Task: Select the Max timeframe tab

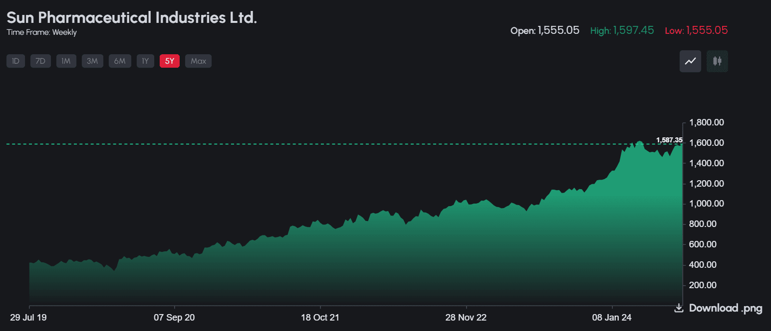Action: click(198, 61)
